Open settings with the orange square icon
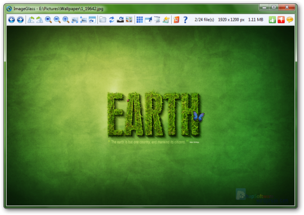The image size is (304, 215). (x=176, y=20)
